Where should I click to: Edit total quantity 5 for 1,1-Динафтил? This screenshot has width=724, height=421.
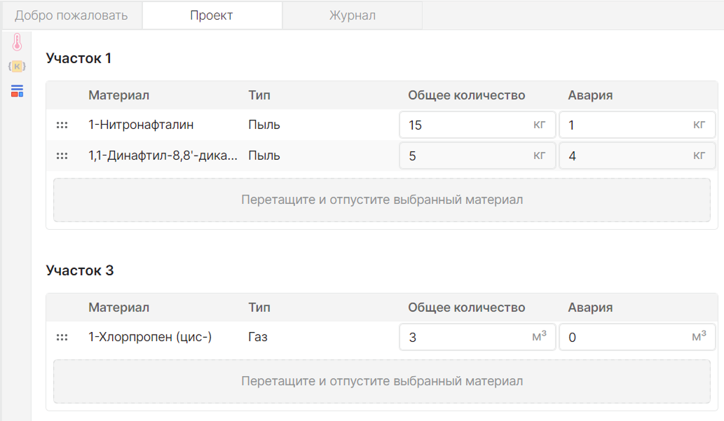(x=477, y=156)
